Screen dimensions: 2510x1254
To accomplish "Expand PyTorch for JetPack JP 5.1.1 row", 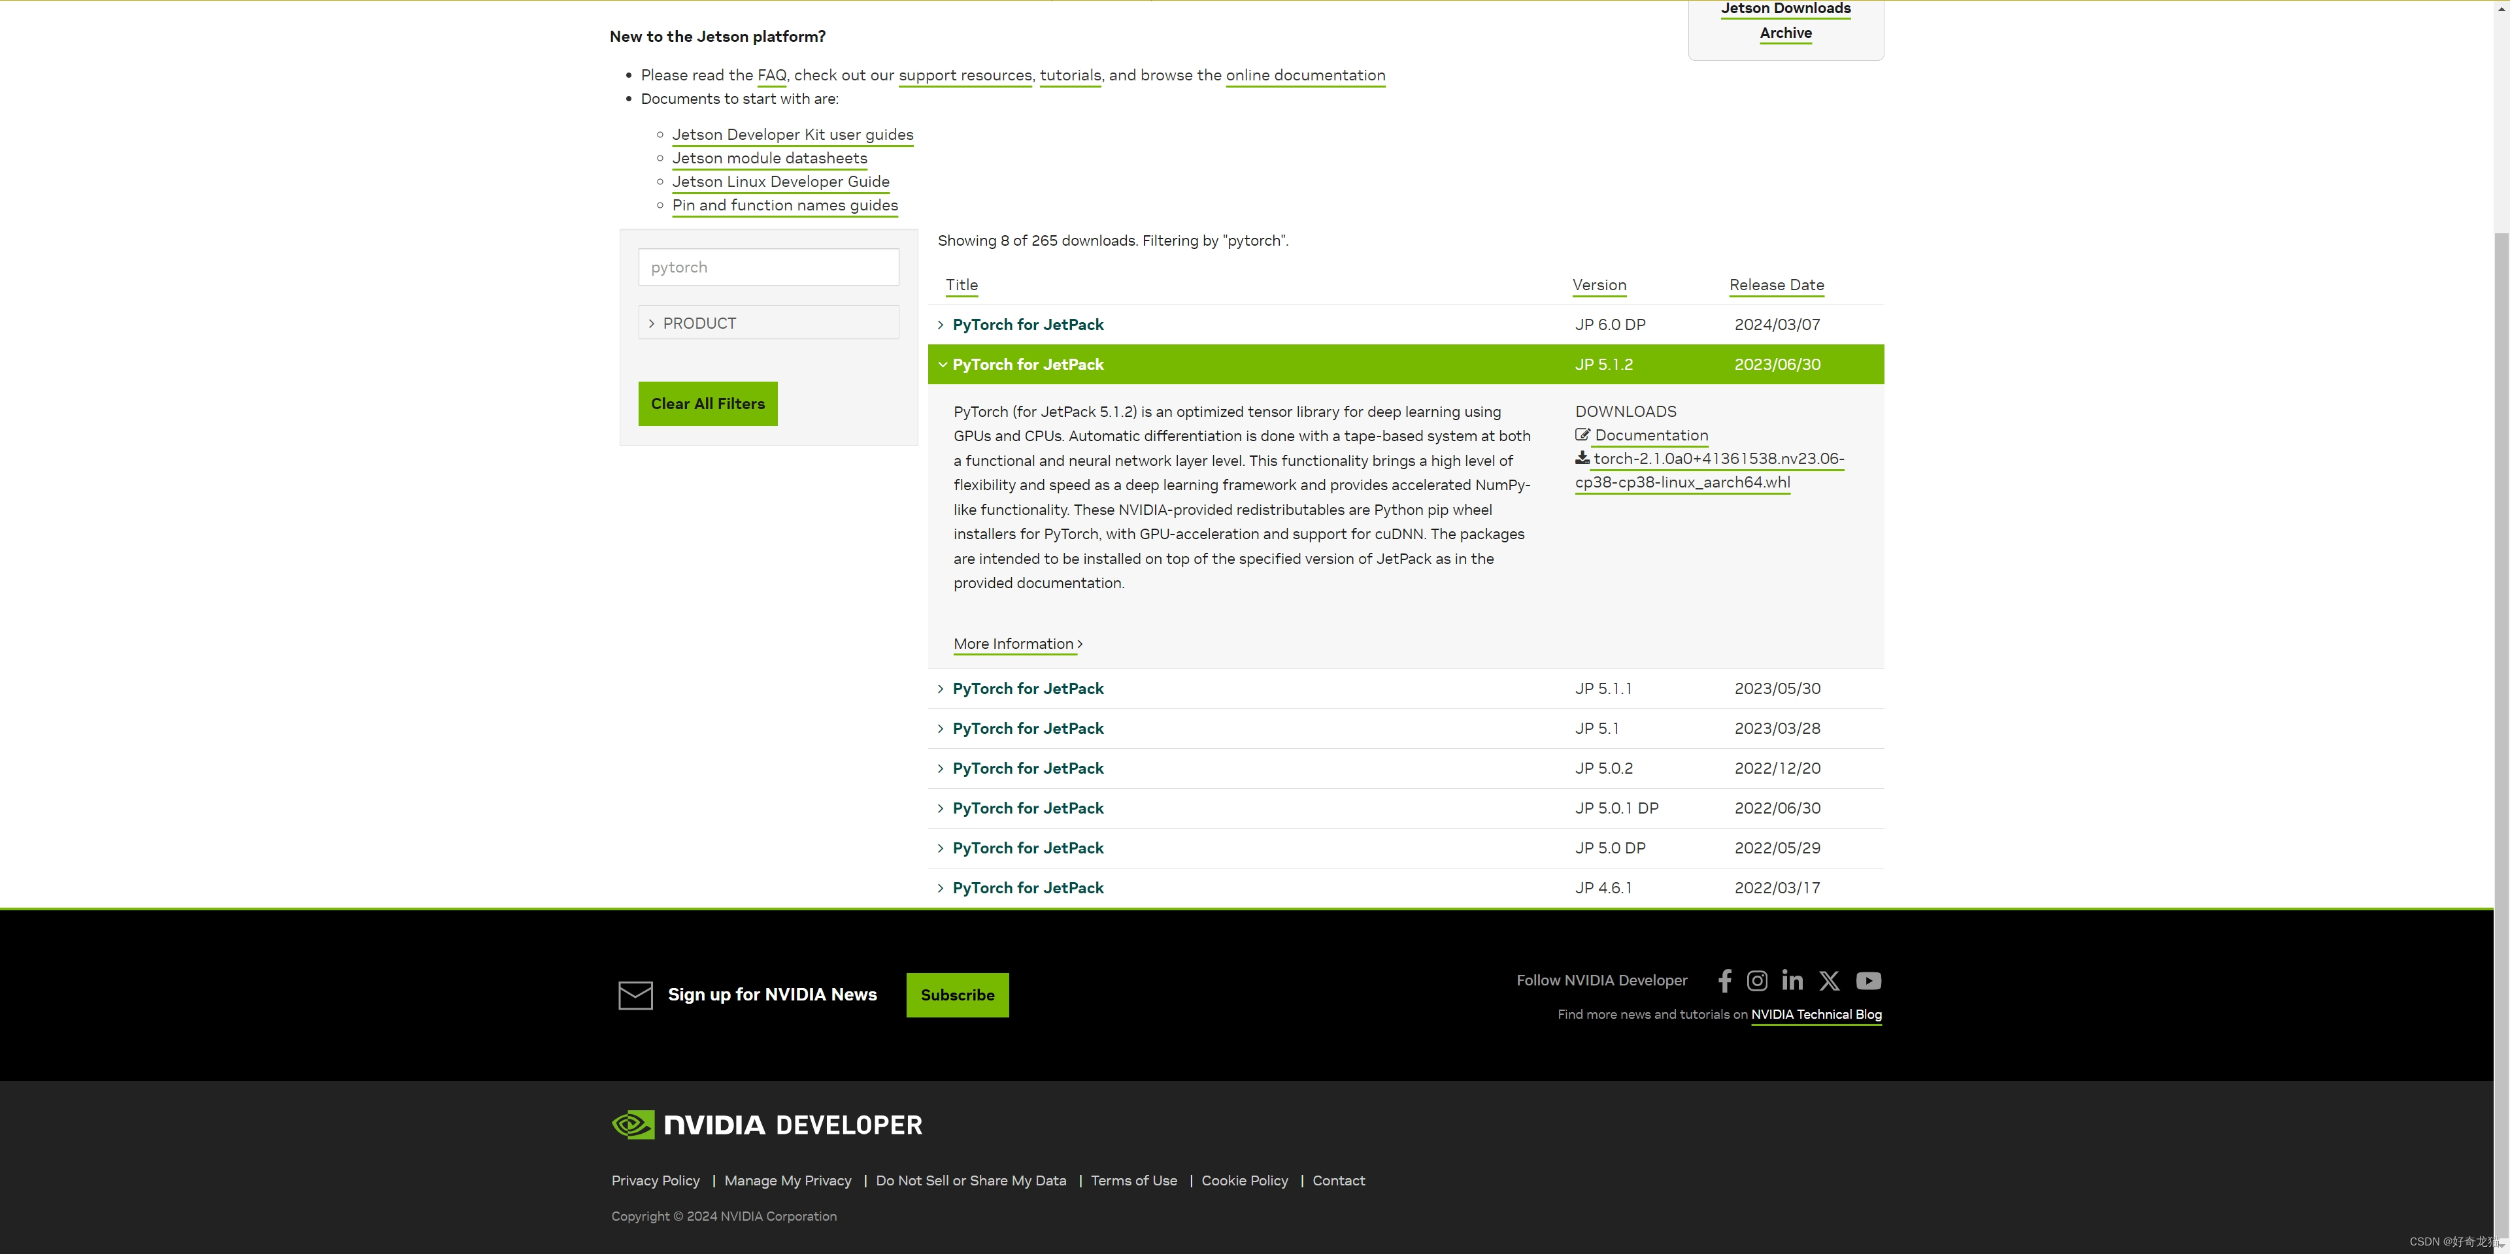I will (1406, 689).
